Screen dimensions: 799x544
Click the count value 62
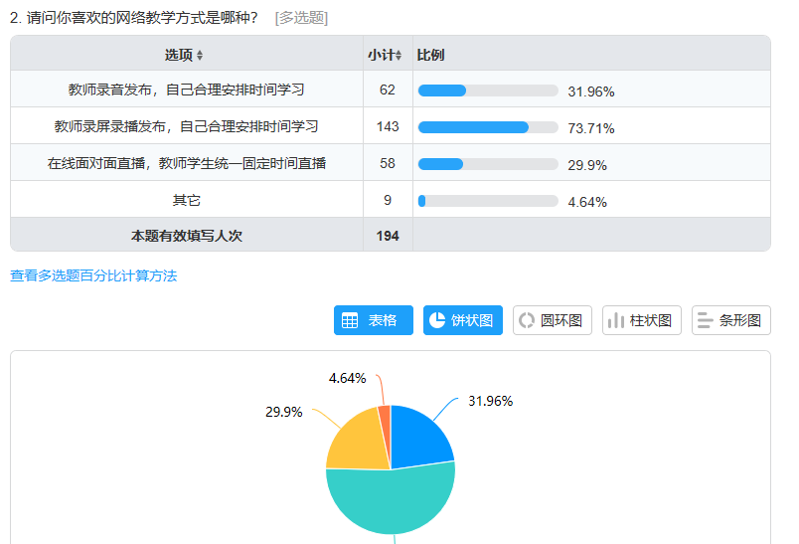tap(388, 90)
